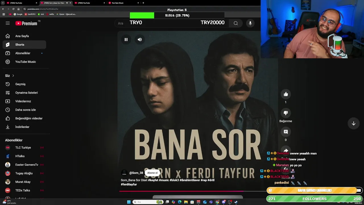
Task: Open TLC Turkiye subscription channel
Action: tap(24, 148)
